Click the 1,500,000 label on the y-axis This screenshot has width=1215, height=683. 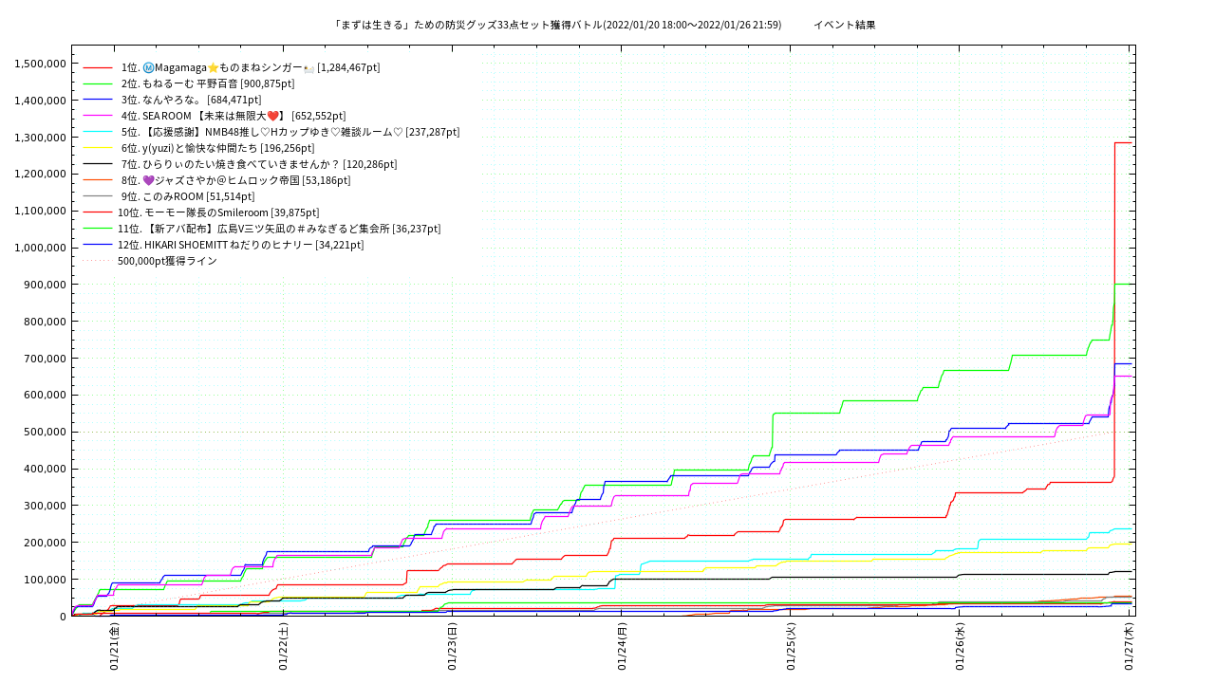[40, 64]
